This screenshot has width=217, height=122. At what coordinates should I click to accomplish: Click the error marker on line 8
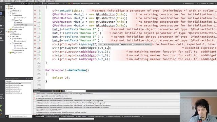point(35,11)
